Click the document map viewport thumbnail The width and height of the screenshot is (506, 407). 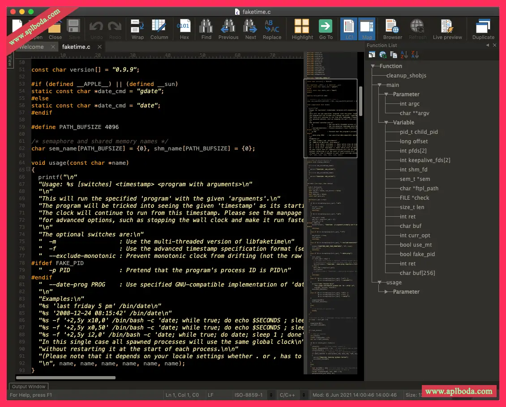tap(330, 119)
